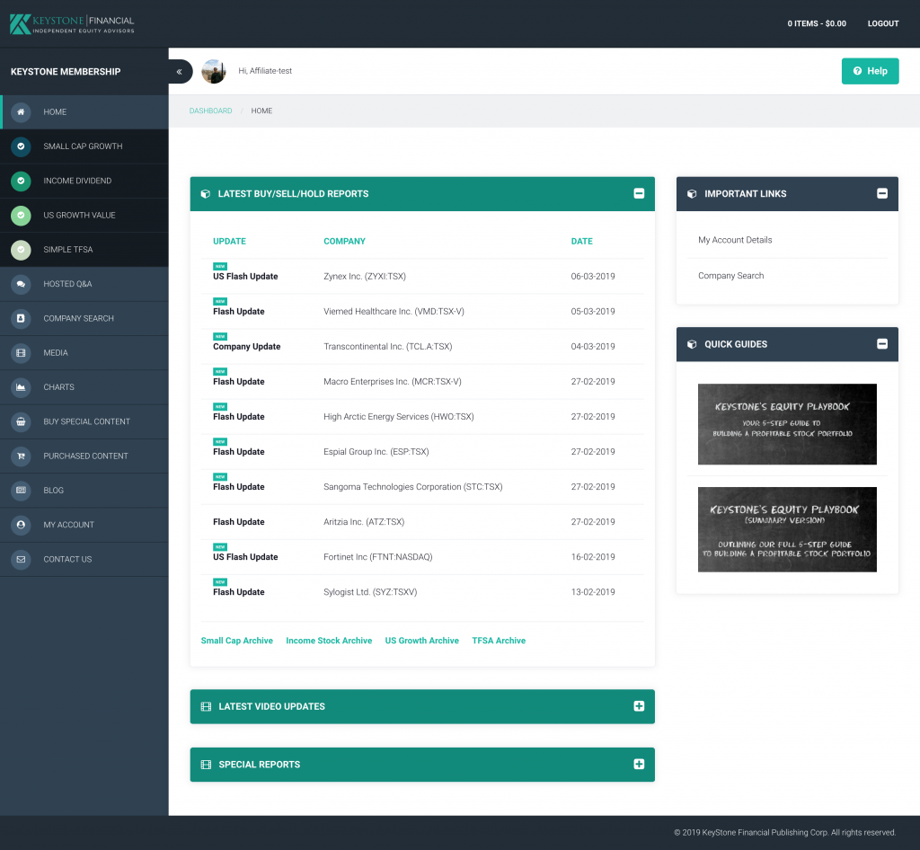The width and height of the screenshot is (920, 850).
Task: Click the US Growth Value check icon
Action: (21, 216)
